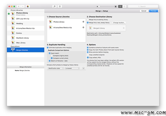Click the remove library minus toolbar button

click(23, 6)
